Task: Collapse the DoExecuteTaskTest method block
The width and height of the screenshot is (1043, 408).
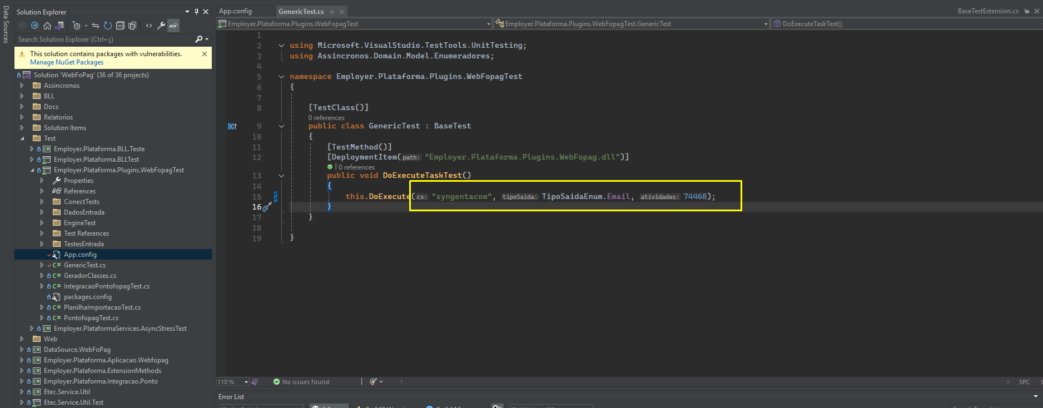Action: click(x=281, y=176)
